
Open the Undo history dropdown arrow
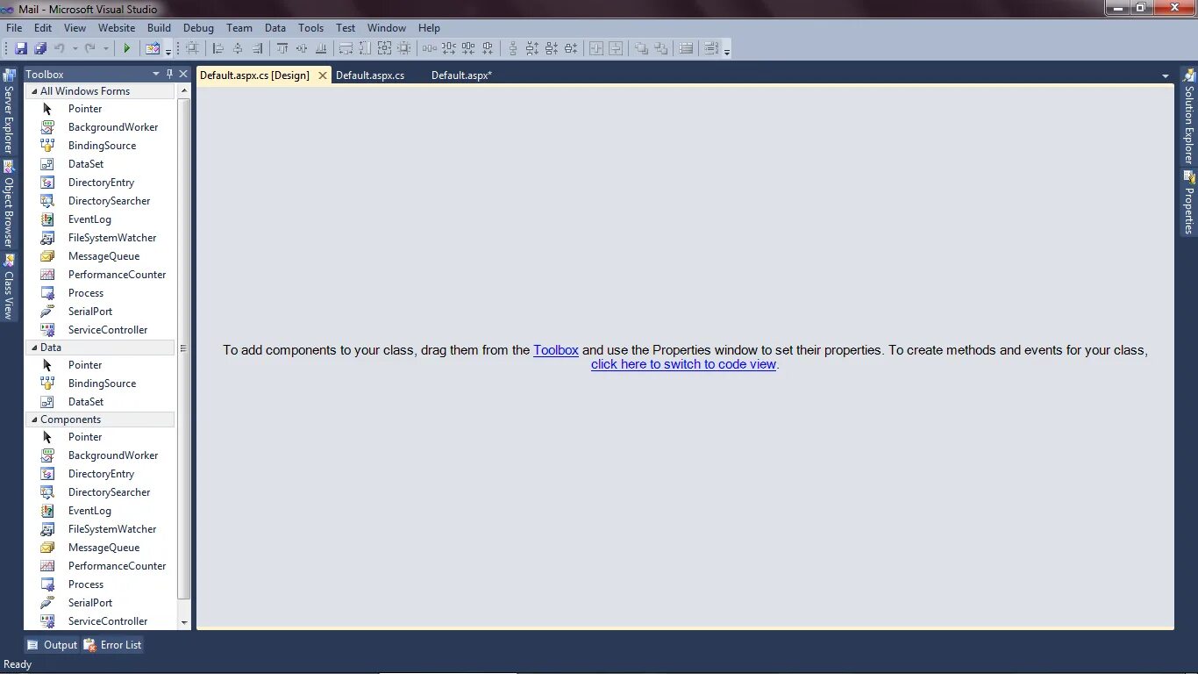click(x=75, y=48)
